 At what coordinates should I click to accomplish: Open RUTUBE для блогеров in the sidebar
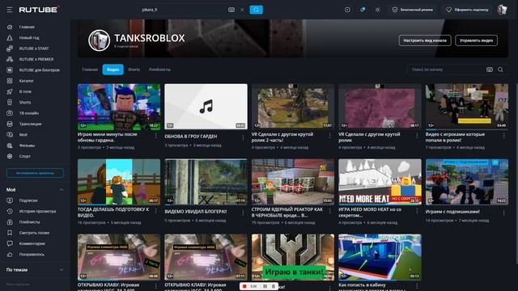[x=39, y=70]
